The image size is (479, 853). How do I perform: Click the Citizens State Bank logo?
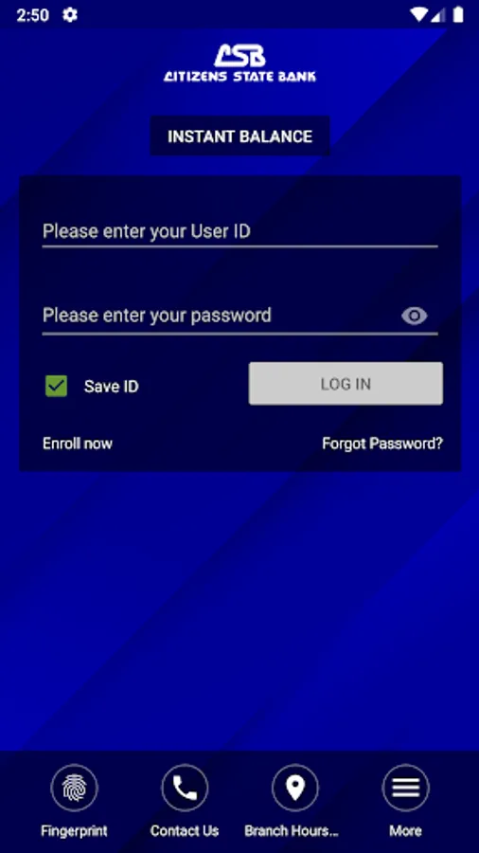(239, 64)
